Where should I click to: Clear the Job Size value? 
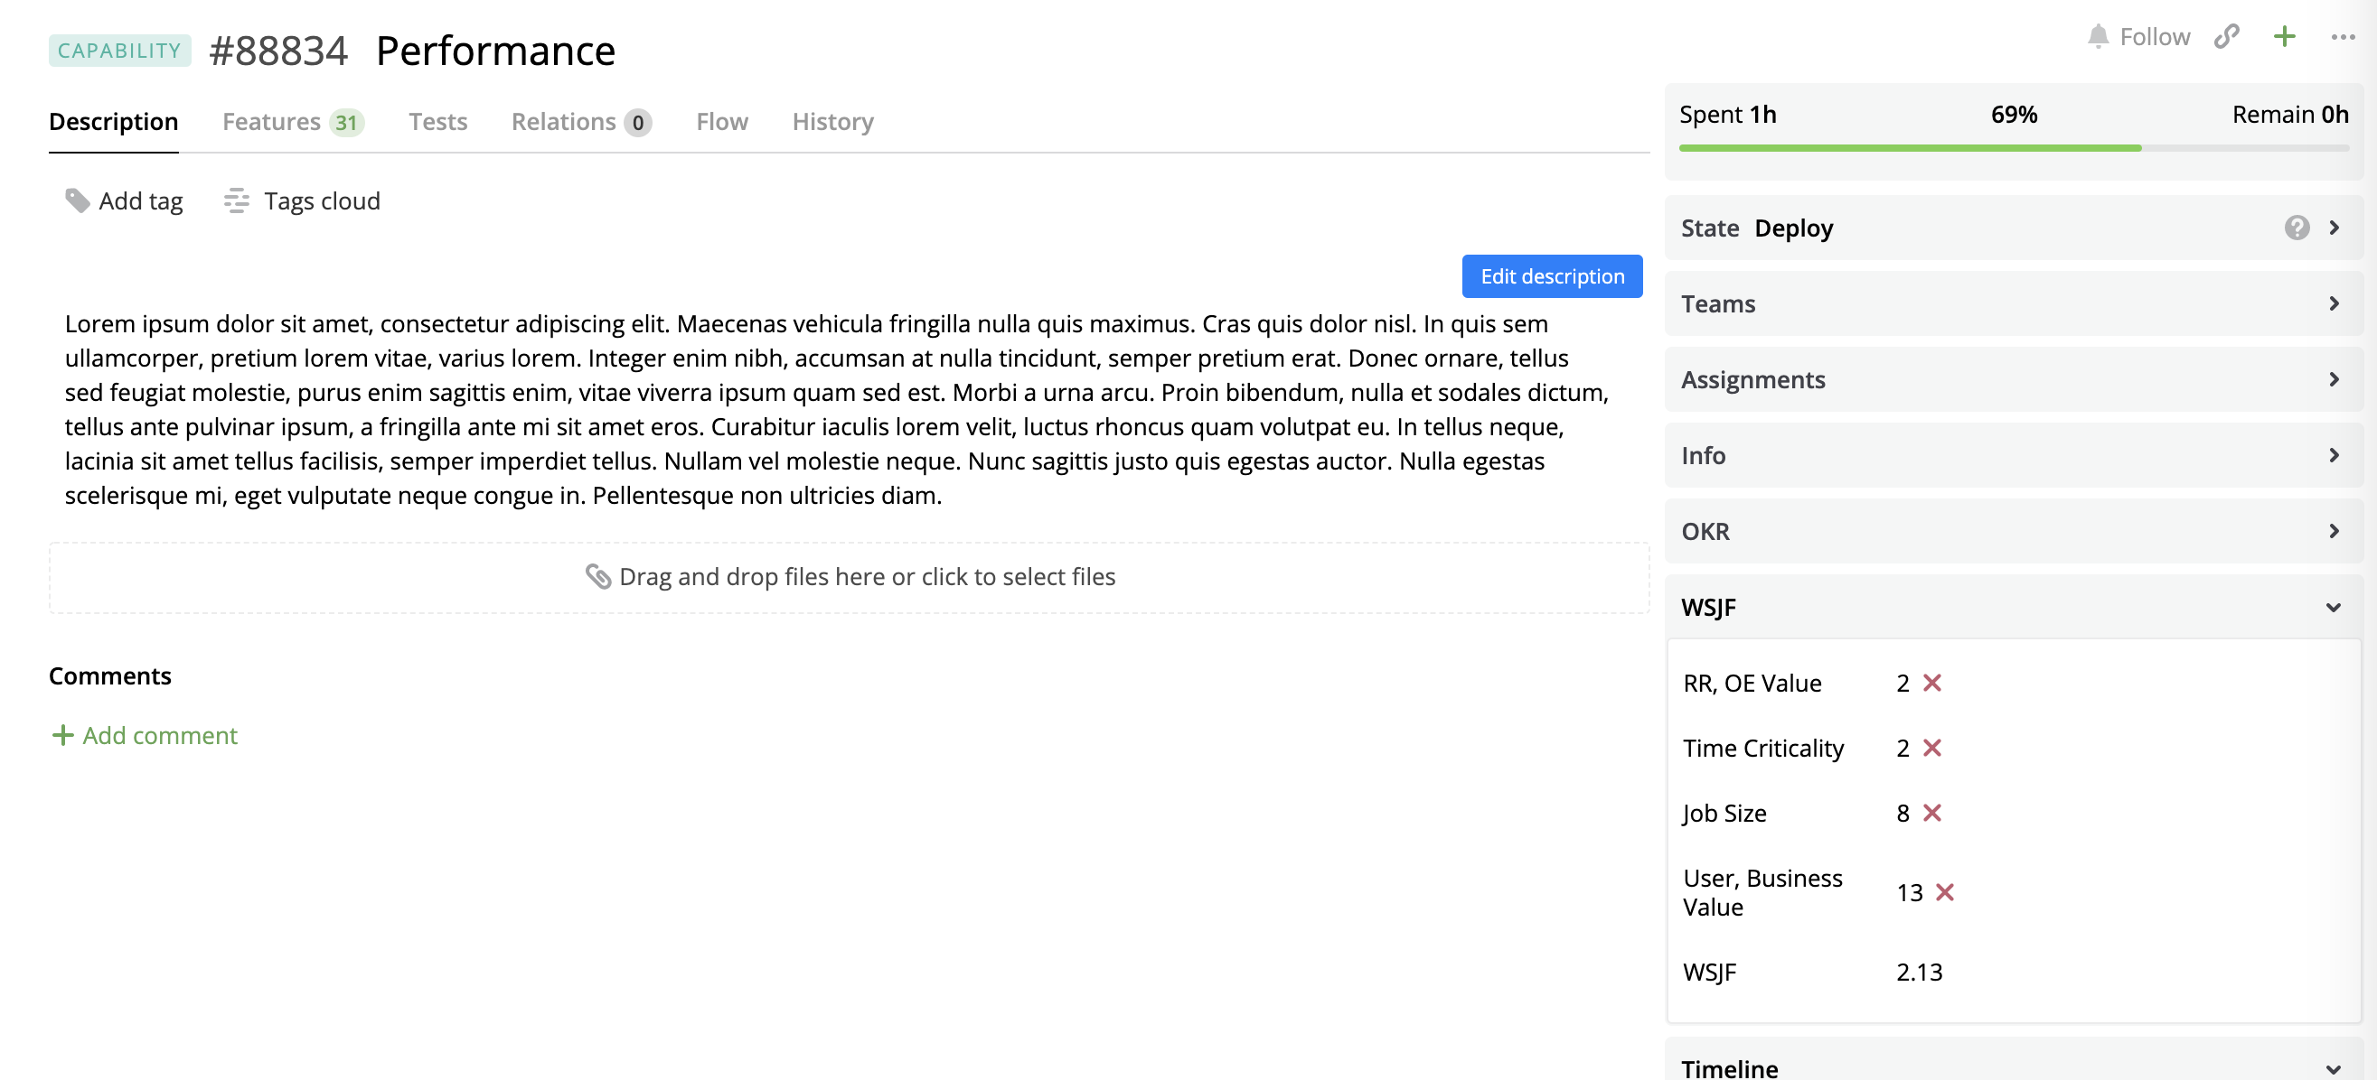click(x=1931, y=813)
